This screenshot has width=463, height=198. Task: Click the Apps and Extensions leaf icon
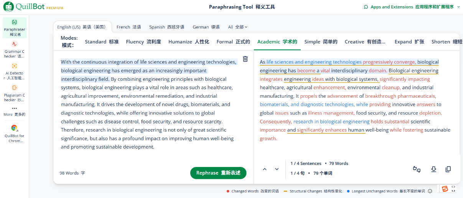[366, 7]
